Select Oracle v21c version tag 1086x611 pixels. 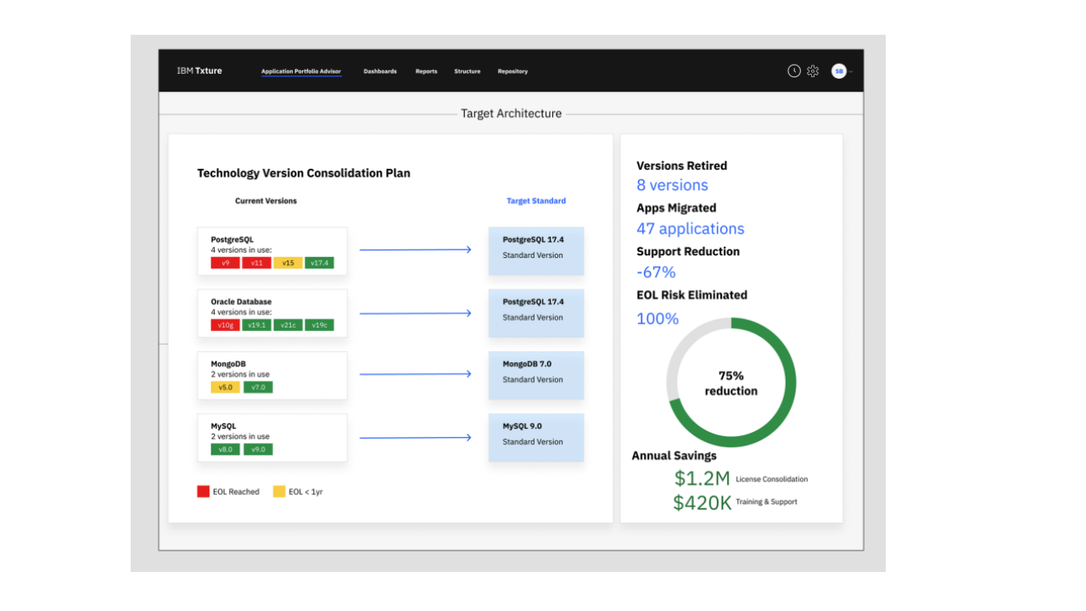click(x=288, y=325)
